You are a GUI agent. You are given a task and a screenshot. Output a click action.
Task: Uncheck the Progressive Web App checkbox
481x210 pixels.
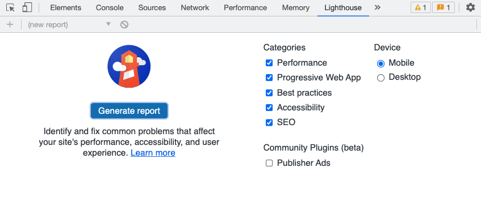coord(269,78)
